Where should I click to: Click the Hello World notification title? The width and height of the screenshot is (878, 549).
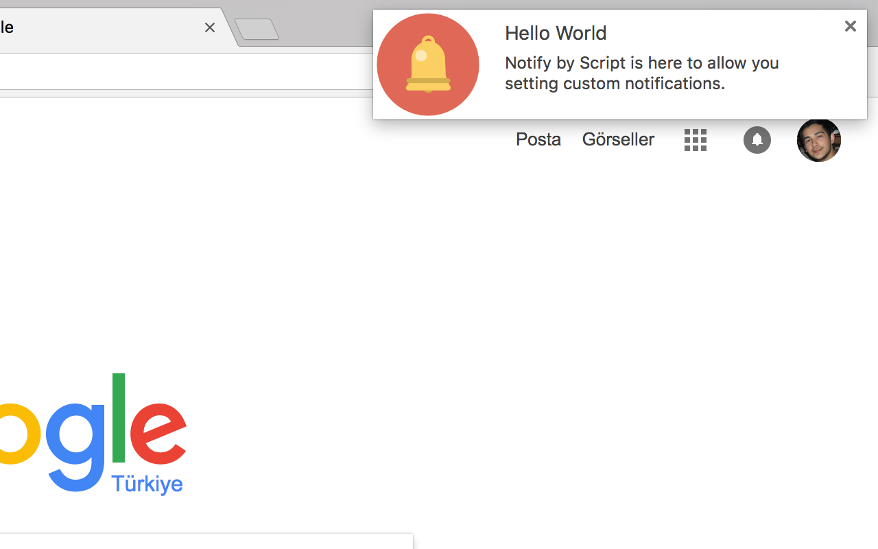[556, 33]
